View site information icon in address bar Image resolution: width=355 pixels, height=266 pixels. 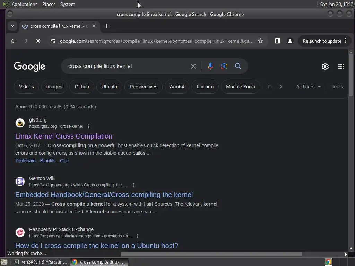53,41
